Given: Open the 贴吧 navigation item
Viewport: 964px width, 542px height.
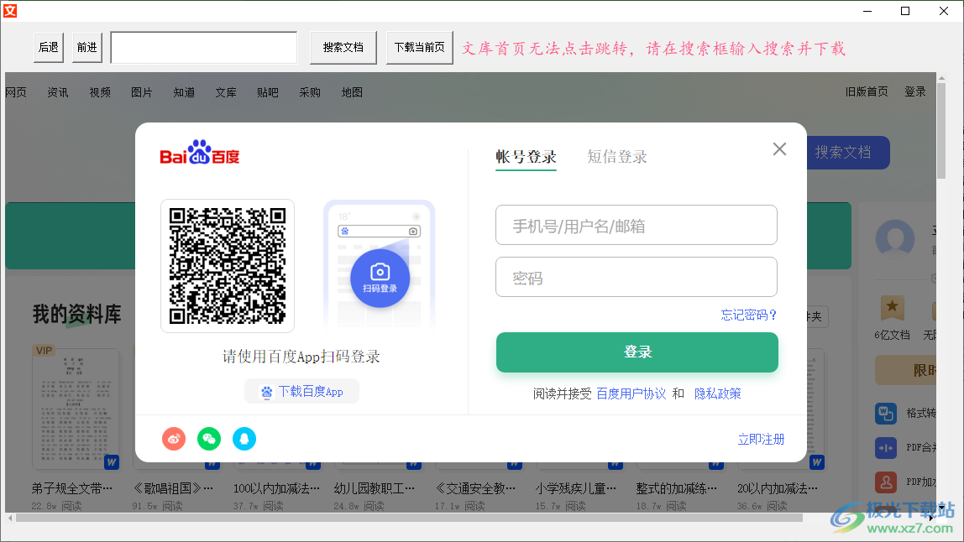Looking at the screenshot, I should click(x=267, y=92).
